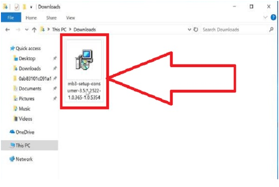Minimize the Downloads window
Image resolution: width=279 pixels, height=187 pixels.
click(x=235, y=6)
